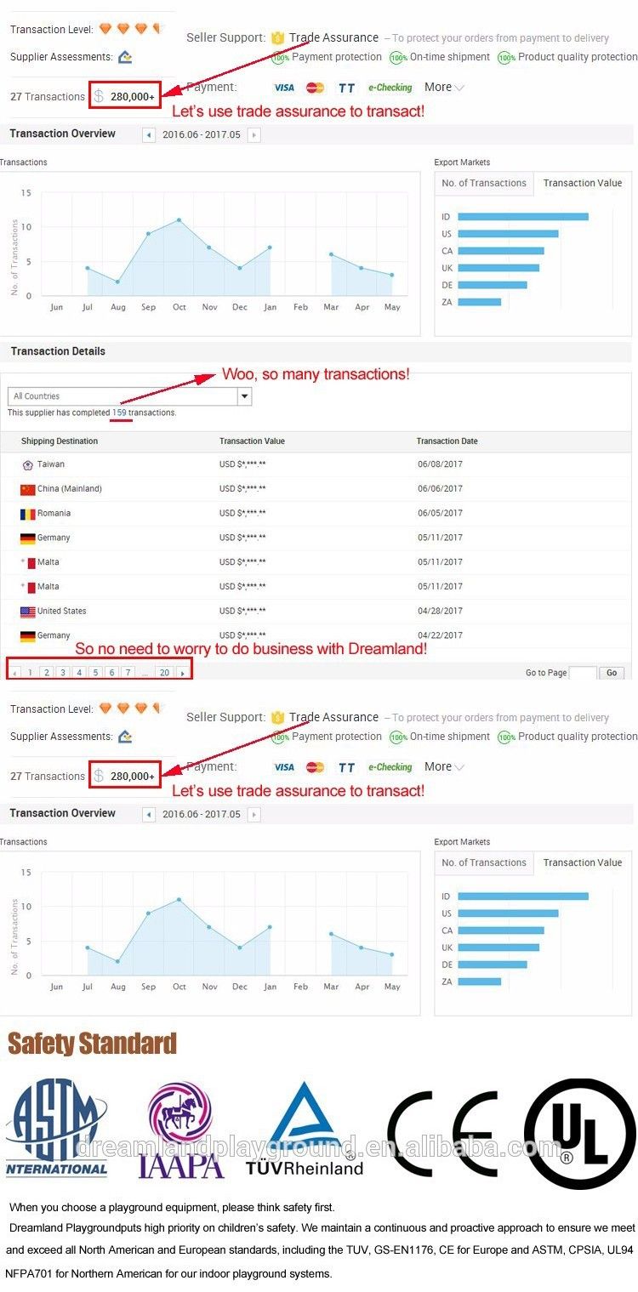This screenshot has height=1292, width=638.
Task: Go to page 4 of transactions
Action: (x=79, y=673)
